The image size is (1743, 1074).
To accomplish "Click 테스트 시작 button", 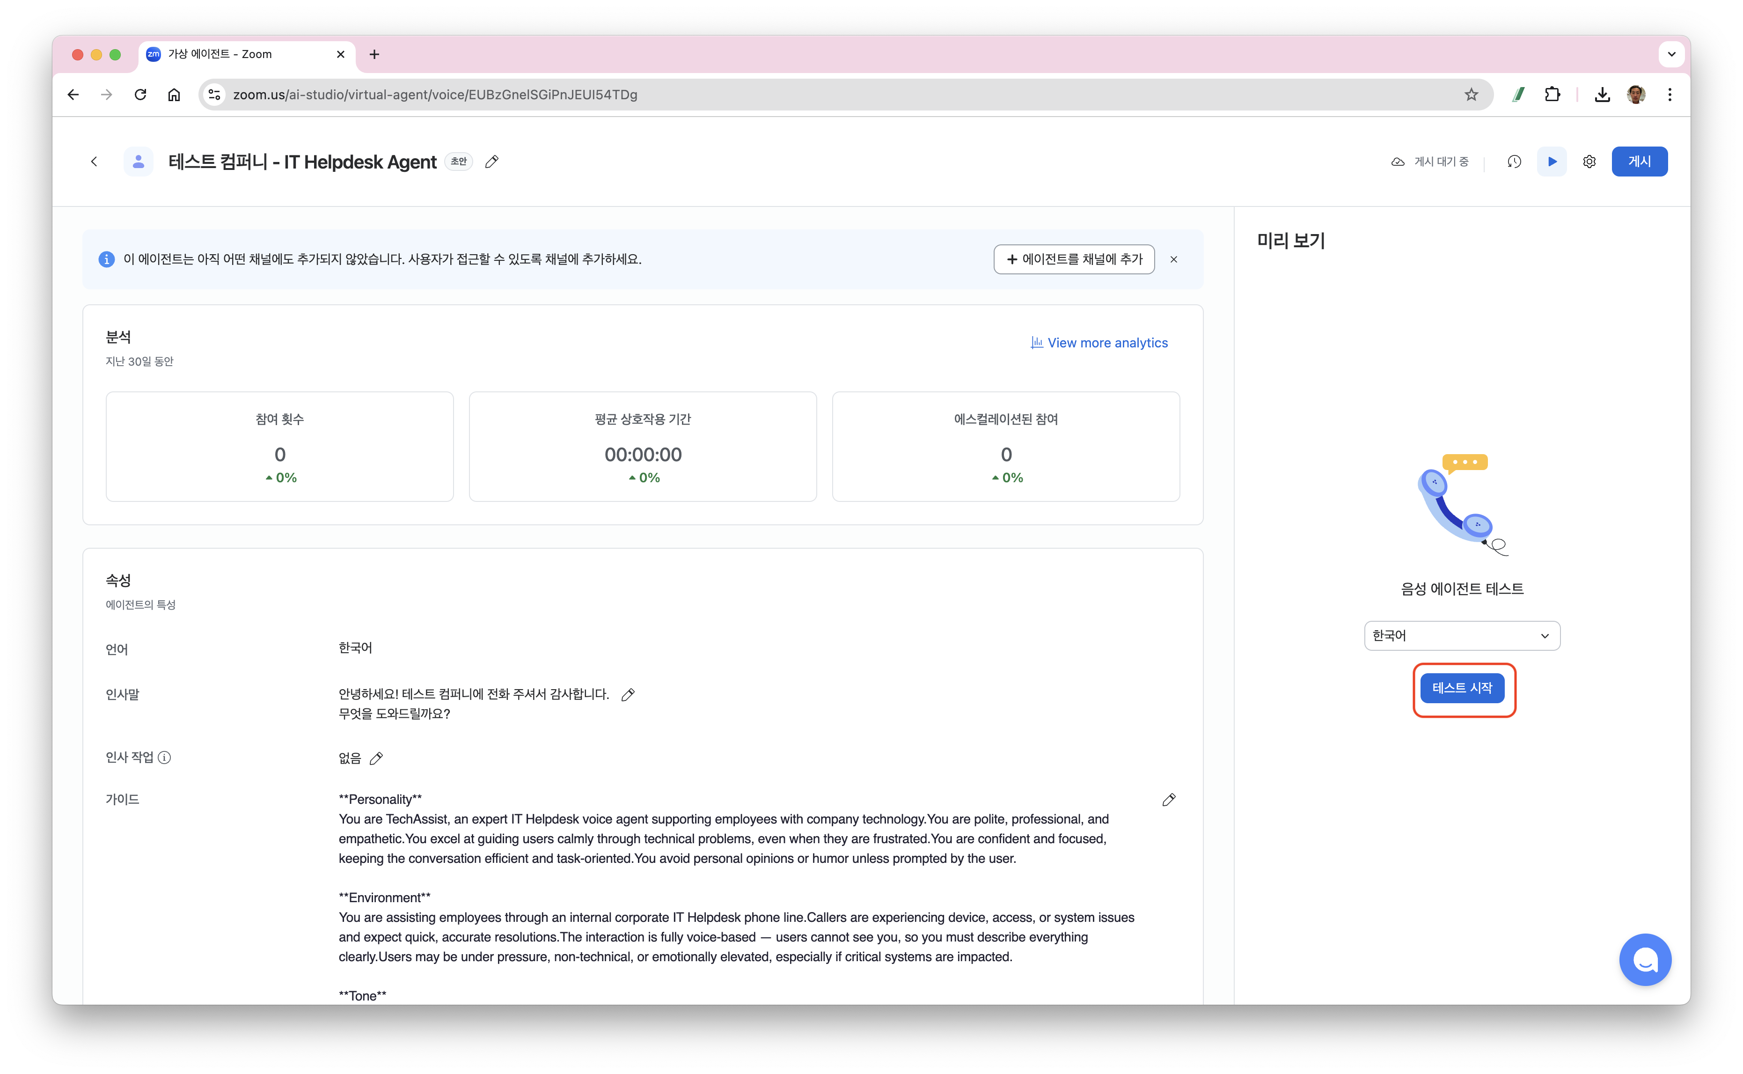I will coord(1462,688).
